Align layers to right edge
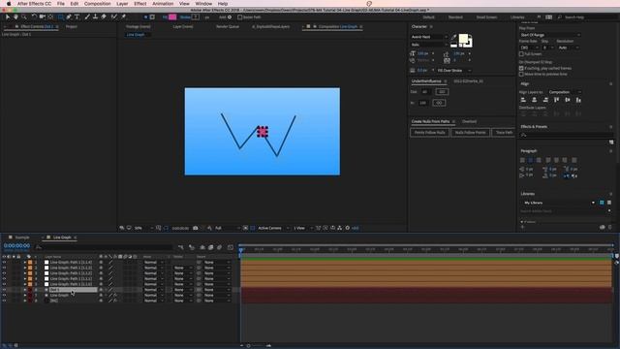 tap(545, 100)
